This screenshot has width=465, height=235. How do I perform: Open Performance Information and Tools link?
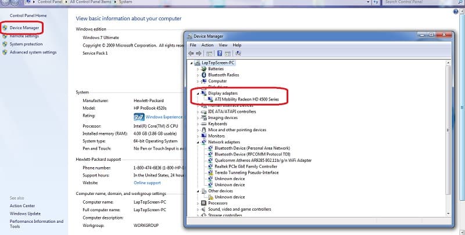click(x=37, y=224)
